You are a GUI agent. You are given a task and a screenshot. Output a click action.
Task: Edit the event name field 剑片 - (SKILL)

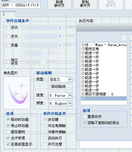pyautogui.click(x=21, y=5)
